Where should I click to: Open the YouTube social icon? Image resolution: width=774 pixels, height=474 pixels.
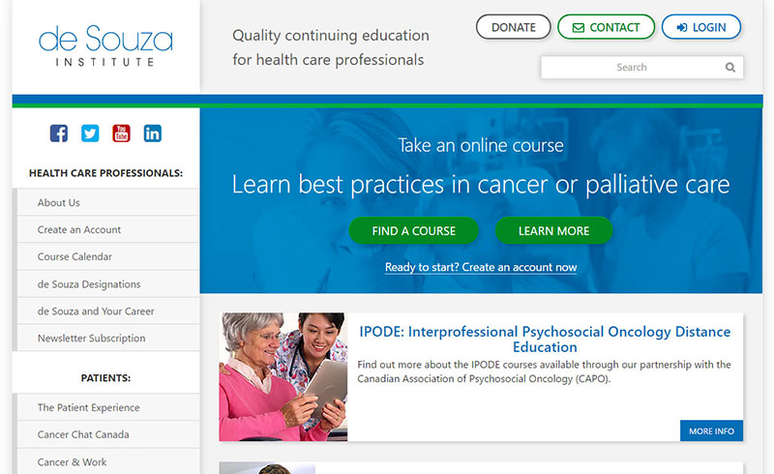[122, 133]
